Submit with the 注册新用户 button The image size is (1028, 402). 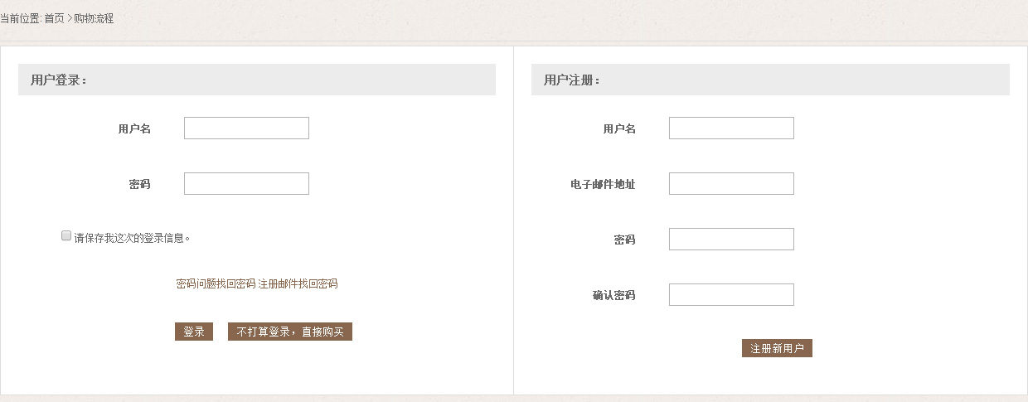(777, 348)
